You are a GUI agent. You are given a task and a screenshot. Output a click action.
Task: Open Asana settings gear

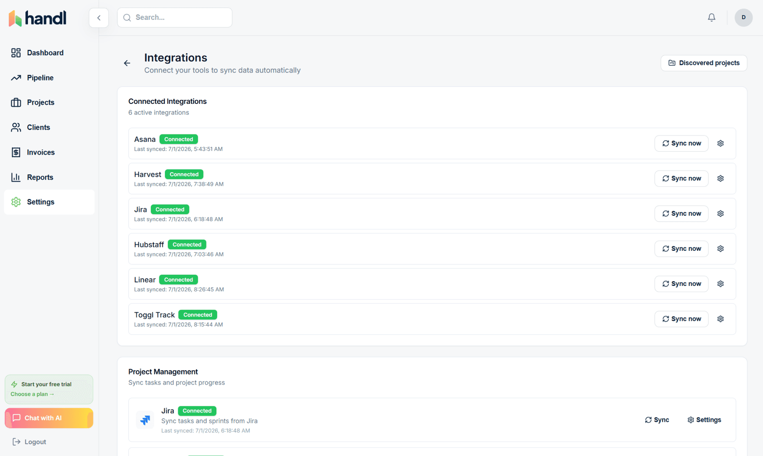(720, 143)
